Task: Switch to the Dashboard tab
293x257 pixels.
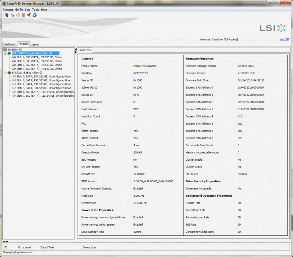Action: tap(10, 44)
